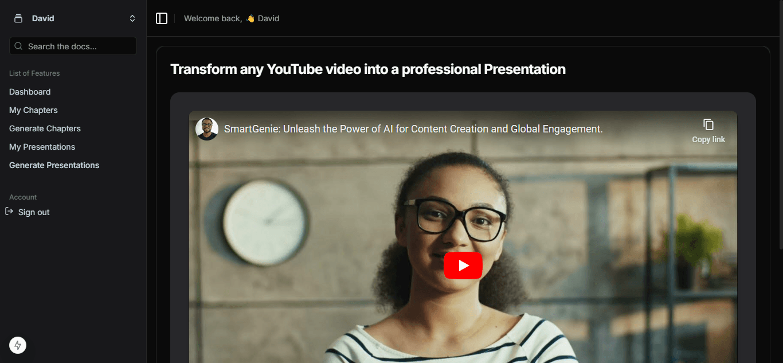The image size is (783, 363).
Task: Click the Transform any YouTube video heading
Action: (368, 69)
